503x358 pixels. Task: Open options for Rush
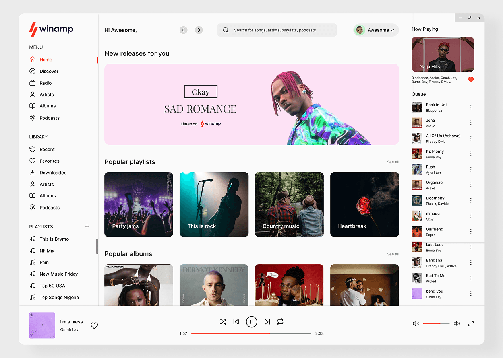[471, 169]
